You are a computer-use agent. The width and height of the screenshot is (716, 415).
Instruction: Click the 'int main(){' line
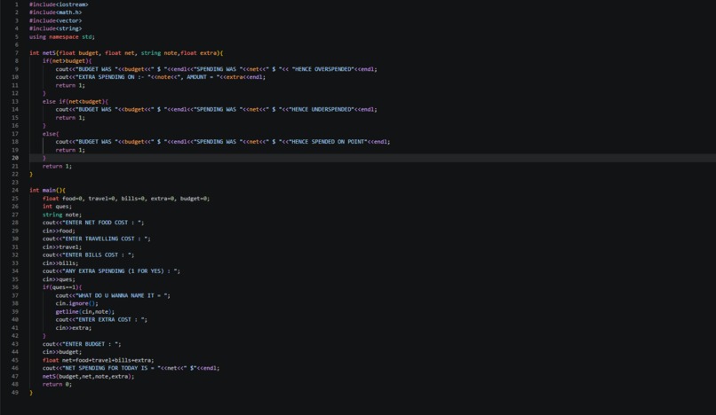(47, 190)
